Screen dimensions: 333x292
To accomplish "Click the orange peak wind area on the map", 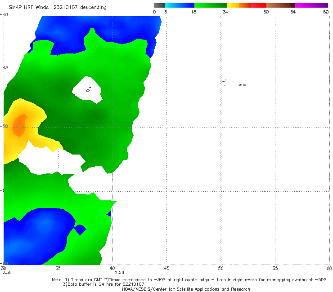I will click(x=19, y=125).
